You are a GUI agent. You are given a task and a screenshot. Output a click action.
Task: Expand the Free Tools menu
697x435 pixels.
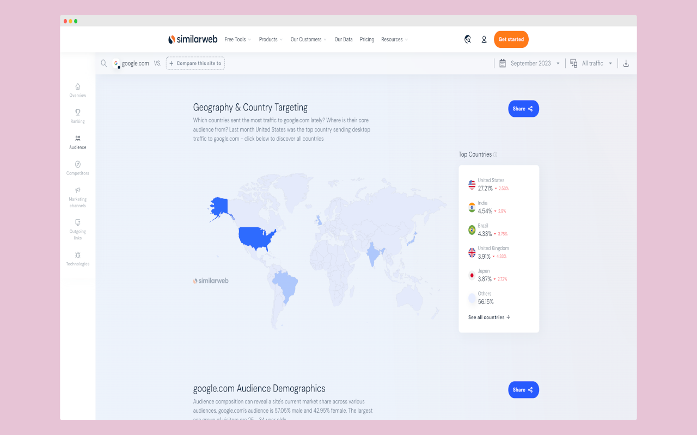tap(237, 39)
